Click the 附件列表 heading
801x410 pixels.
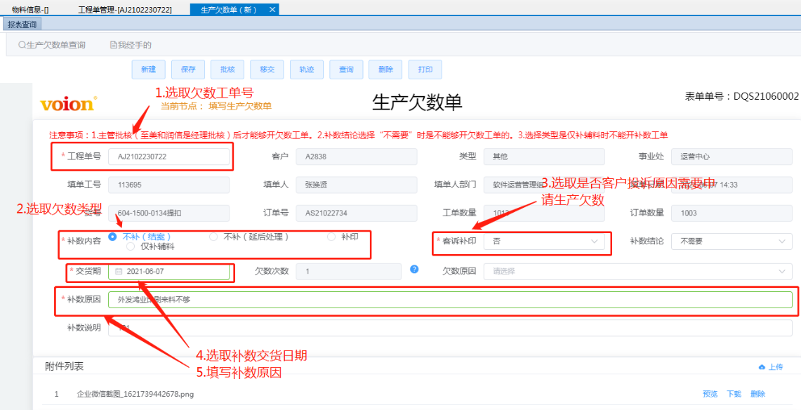pyautogui.click(x=65, y=366)
